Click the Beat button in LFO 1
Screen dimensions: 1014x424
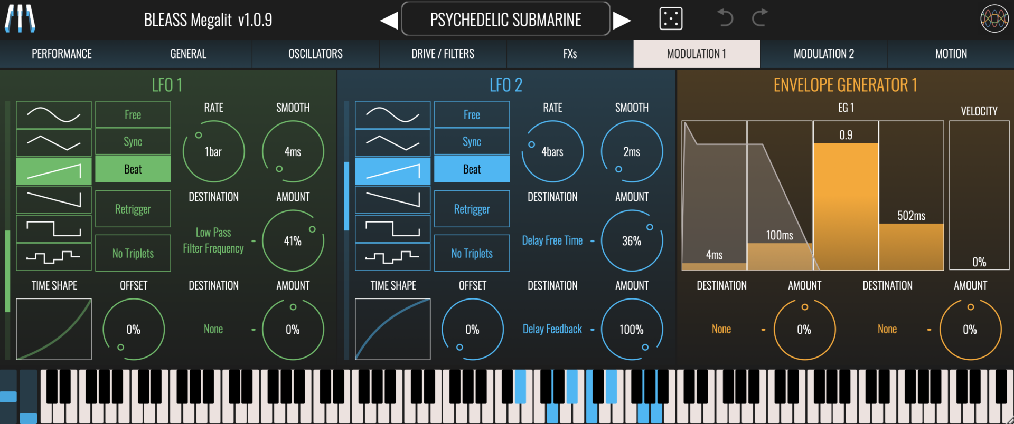point(133,169)
